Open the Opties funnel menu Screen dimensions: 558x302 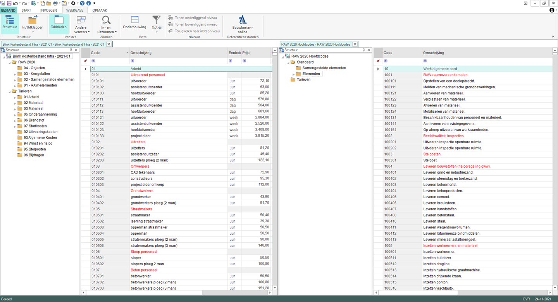[157, 24]
